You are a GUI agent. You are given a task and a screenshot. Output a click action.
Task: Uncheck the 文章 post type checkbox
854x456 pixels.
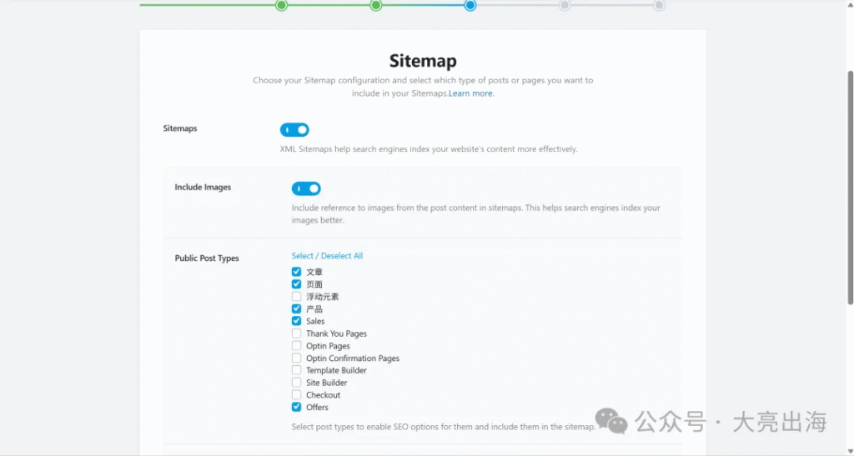click(x=296, y=272)
